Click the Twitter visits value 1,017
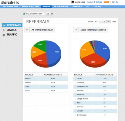 104,79
